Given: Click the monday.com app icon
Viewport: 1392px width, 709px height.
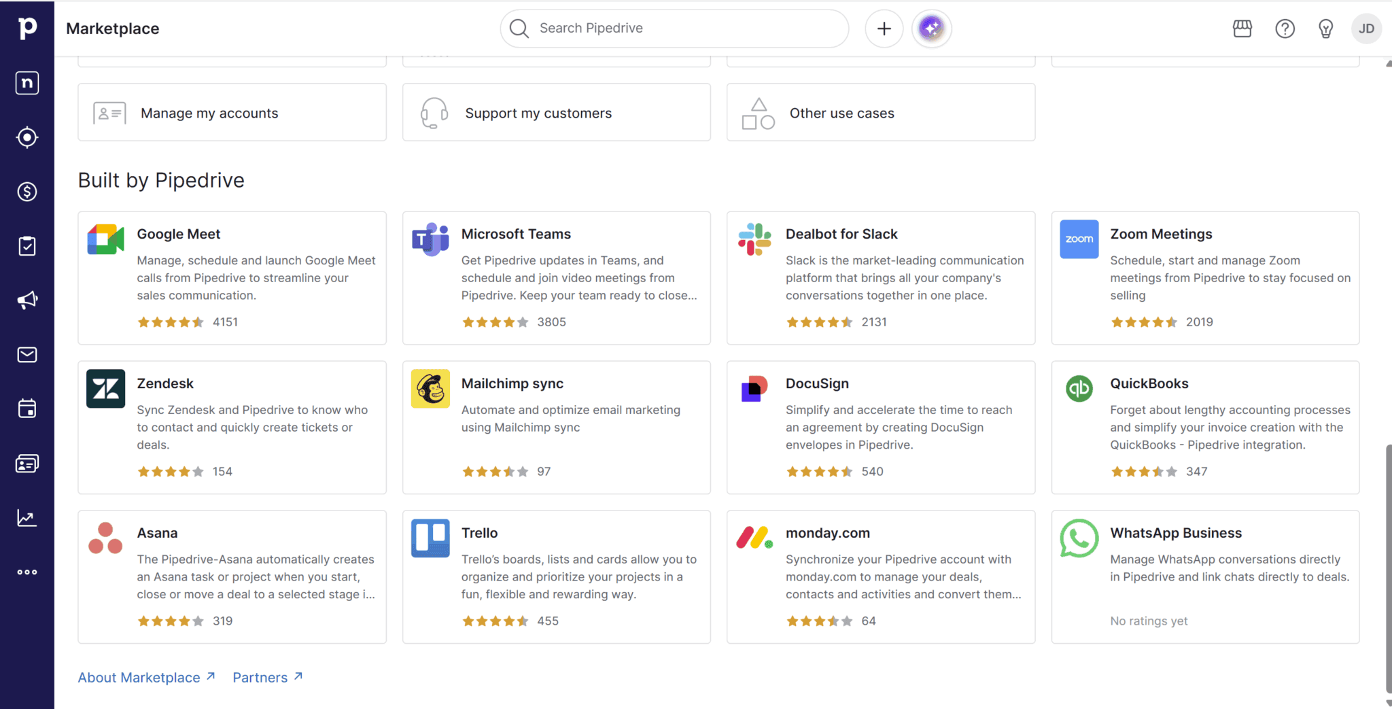Looking at the screenshot, I should (x=754, y=538).
